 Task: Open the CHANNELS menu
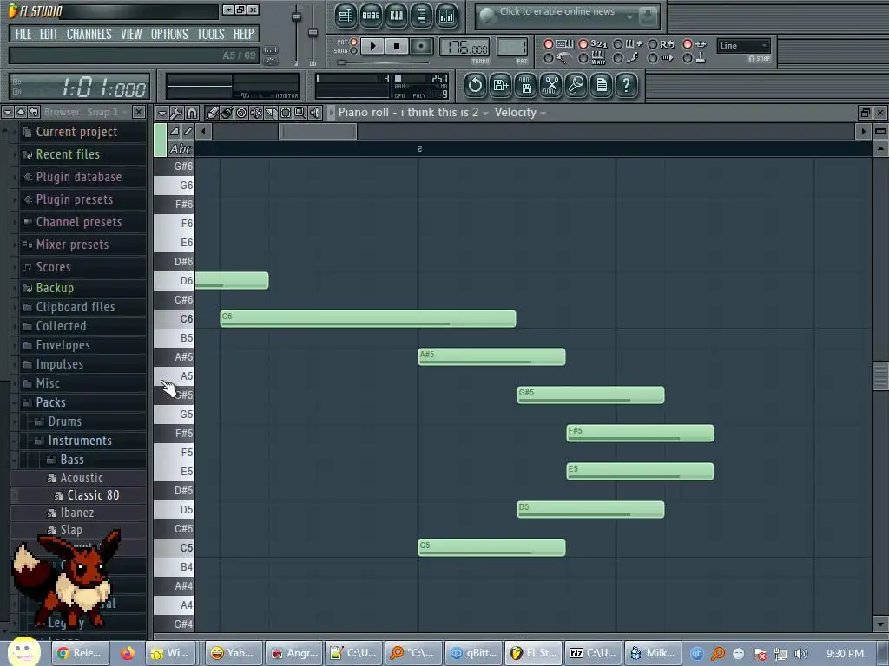tap(89, 34)
